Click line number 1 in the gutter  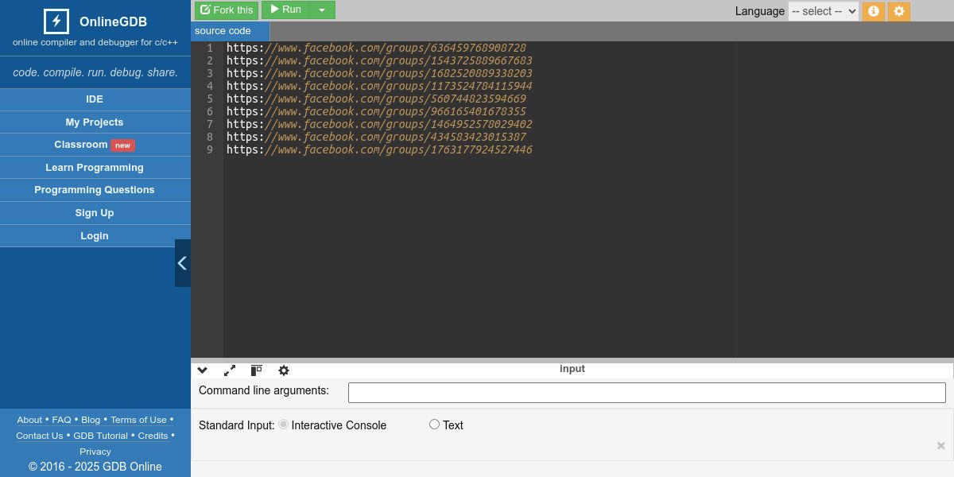point(210,48)
